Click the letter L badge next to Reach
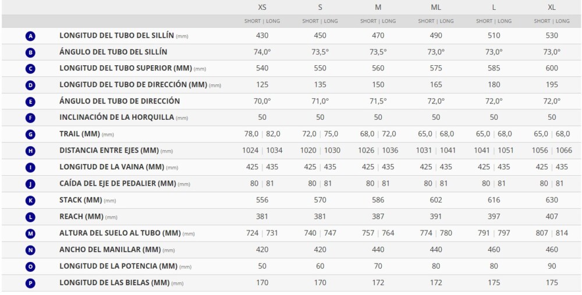Image resolution: width=582 pixels, height=295 pixels. 30,217
